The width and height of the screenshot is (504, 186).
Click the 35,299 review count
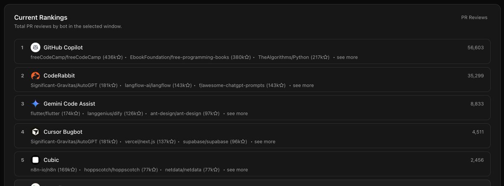click(475, 76)
